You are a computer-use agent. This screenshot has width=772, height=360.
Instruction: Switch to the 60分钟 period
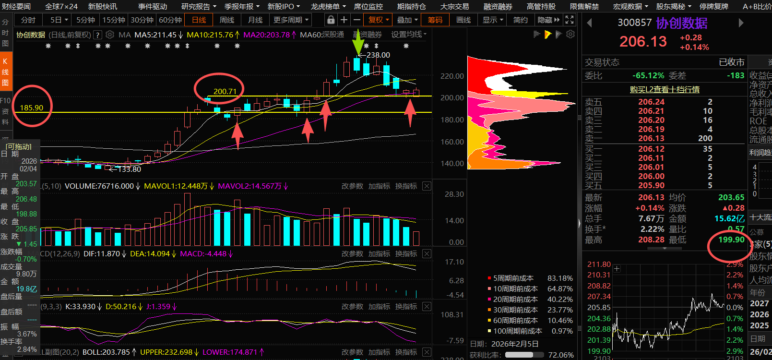pos(170,20)
